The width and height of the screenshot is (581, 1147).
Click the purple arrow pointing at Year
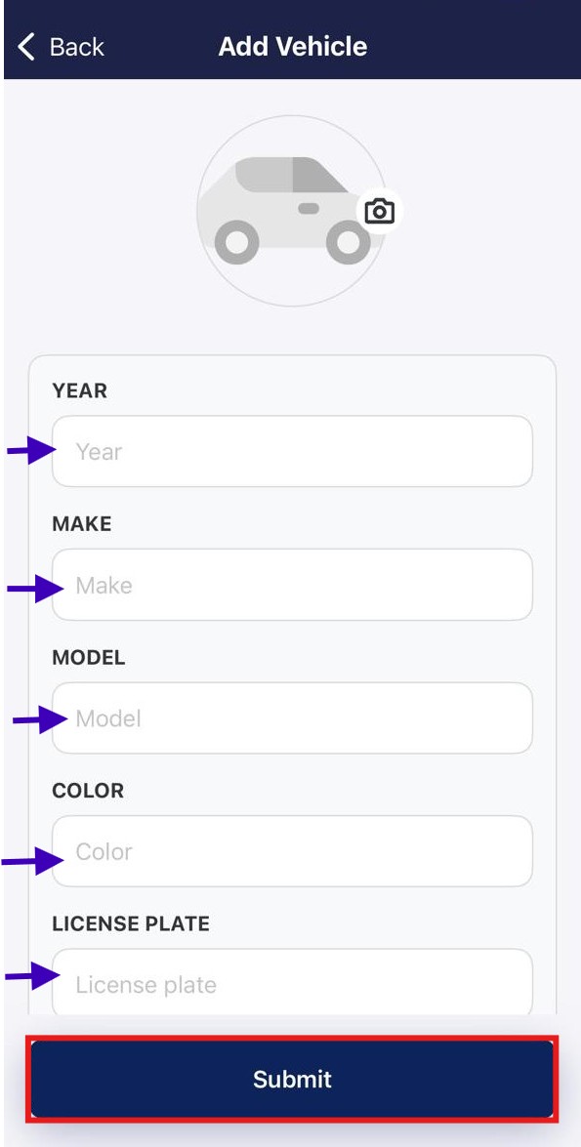[31, 450]
